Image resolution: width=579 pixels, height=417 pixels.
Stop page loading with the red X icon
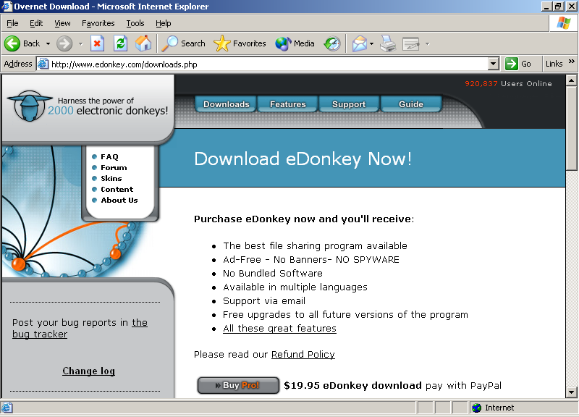97,43
